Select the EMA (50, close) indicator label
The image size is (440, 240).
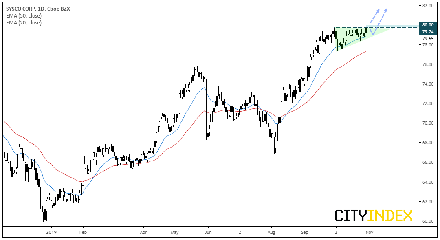[x=24, y=16]
